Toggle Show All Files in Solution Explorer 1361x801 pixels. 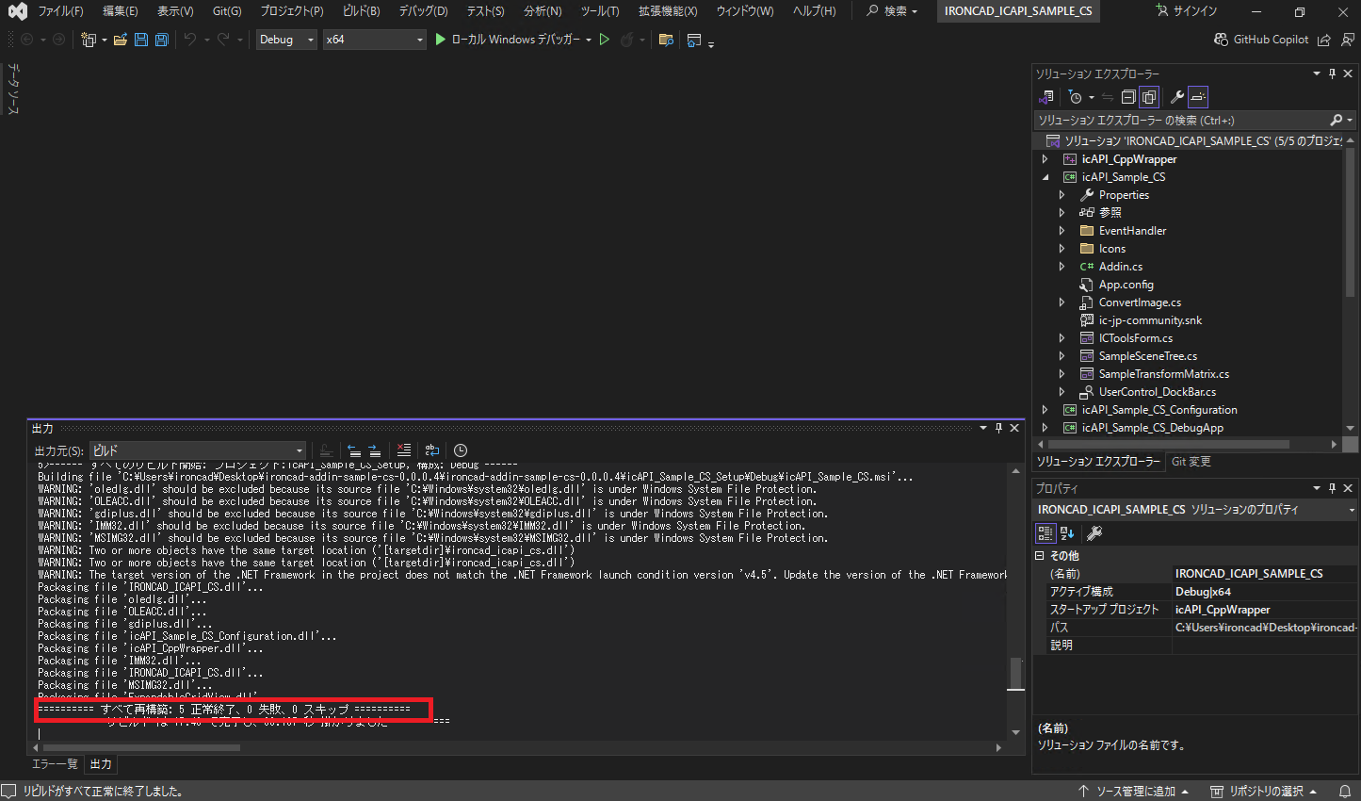(1149, 97)
